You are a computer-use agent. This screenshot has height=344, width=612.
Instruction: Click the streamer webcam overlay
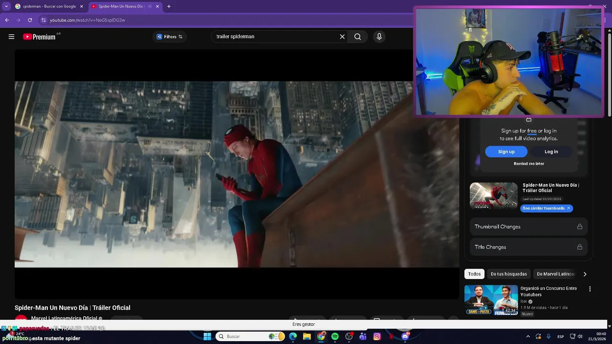tap(509, 62)
